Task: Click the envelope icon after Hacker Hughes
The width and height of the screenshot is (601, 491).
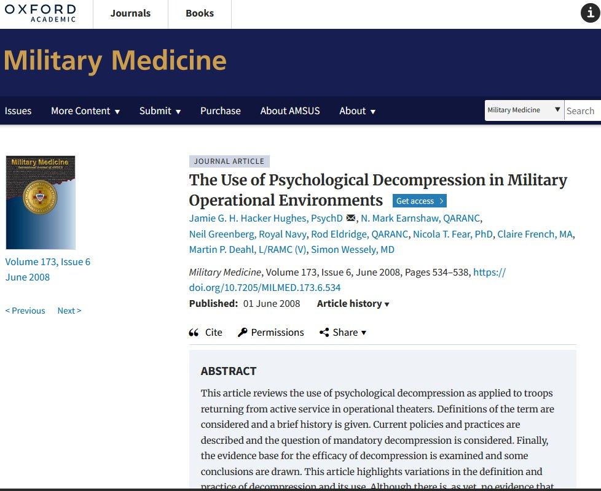Action: click(x=350, y=218)
